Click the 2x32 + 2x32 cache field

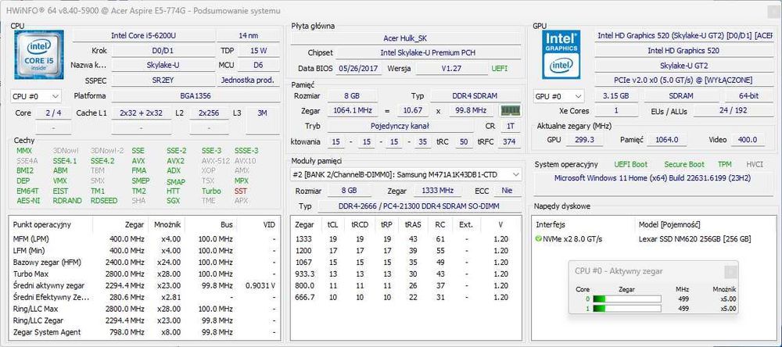click(x=141, y=113)
